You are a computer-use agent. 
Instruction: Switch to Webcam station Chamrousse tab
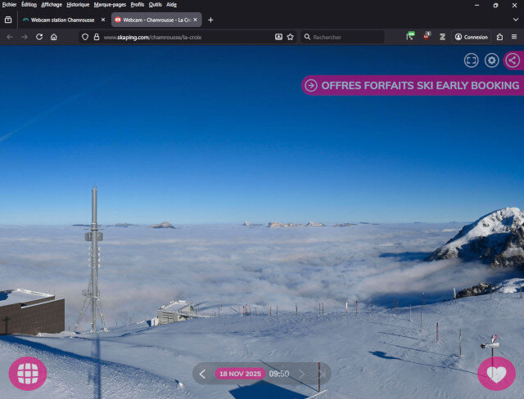pos(64,20)
